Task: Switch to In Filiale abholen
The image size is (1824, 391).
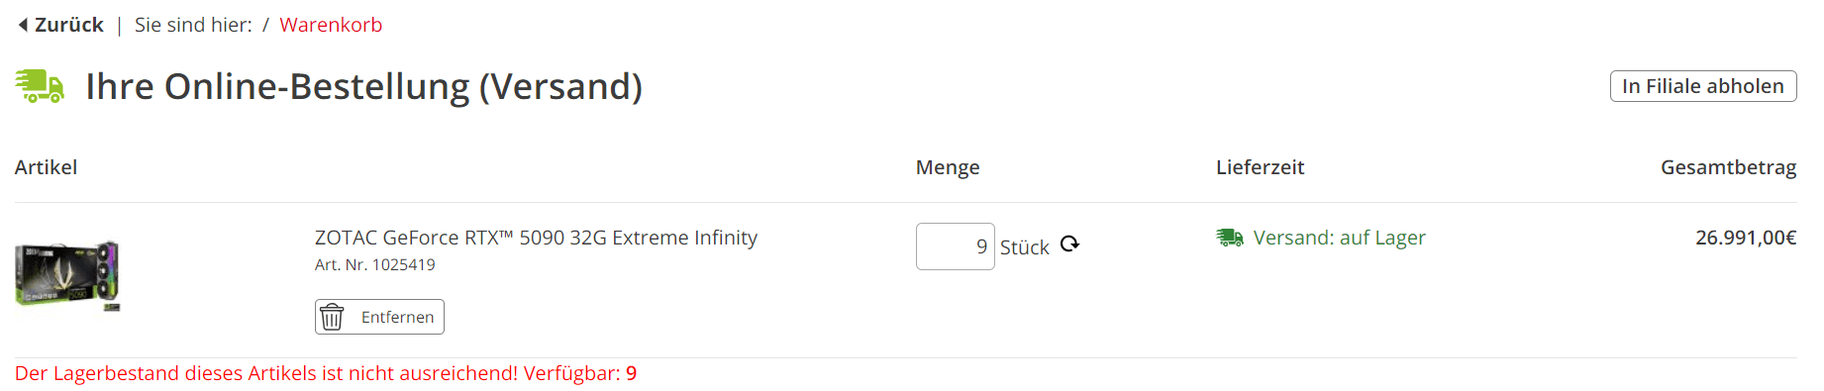Action: [1703, 86]
